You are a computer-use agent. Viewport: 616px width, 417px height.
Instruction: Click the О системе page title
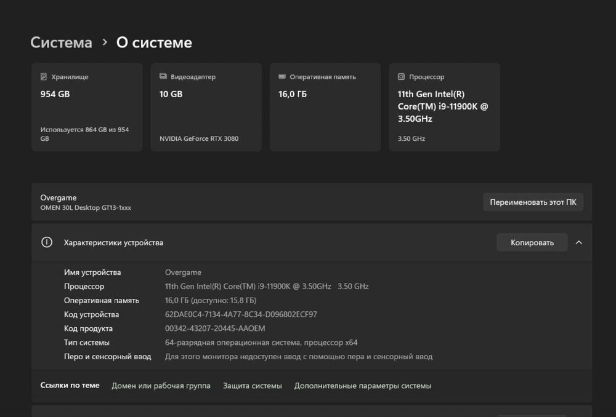click(154, 42)
